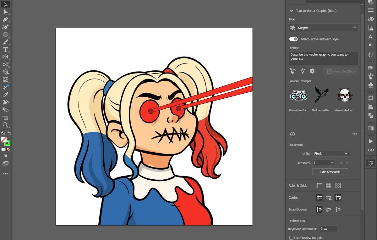The image size is (377, 240).
Task: Select the Artboard tool
Action: [x=5, y=117]
